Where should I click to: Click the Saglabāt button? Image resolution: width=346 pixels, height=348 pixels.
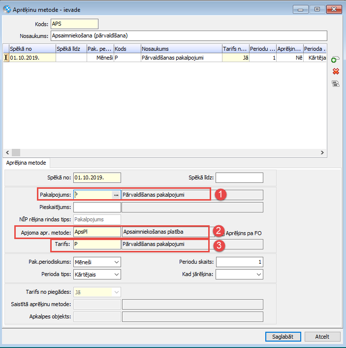point(283,337)
